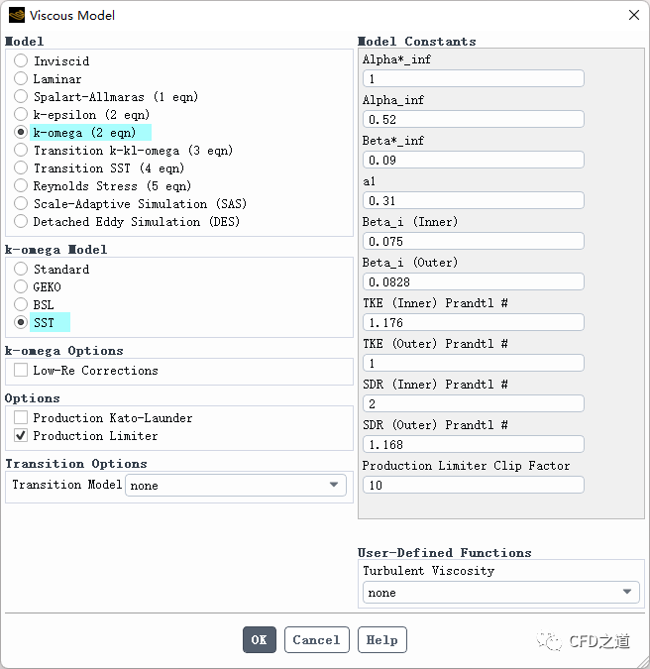The height and width of the screenshot is (669, 650).
Task: Edit Beta_i (Inner) value 0.075
Action: (x=473, y=241)
